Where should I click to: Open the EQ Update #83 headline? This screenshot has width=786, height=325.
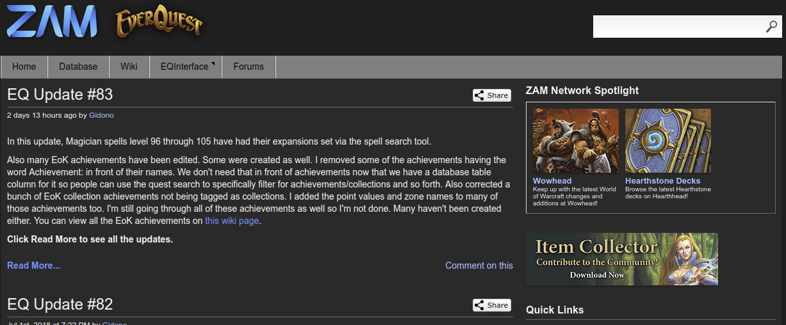(x=60, y=95)
